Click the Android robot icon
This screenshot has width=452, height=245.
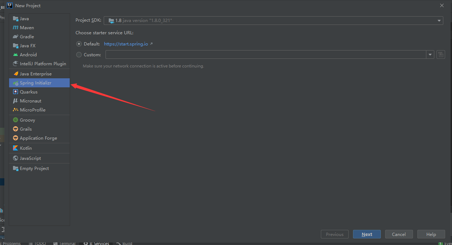click(16, 55)
